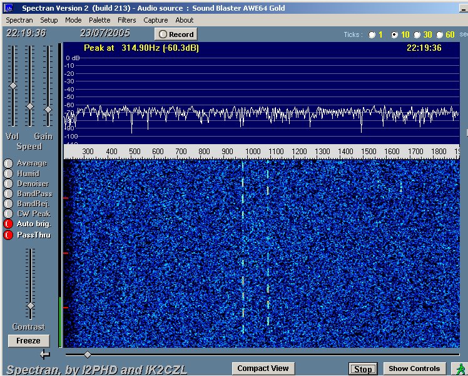This screenshot has height=376, width=468.
Task: Click the horizontal frequency scroll slider thumb
Action: [87, 355]
